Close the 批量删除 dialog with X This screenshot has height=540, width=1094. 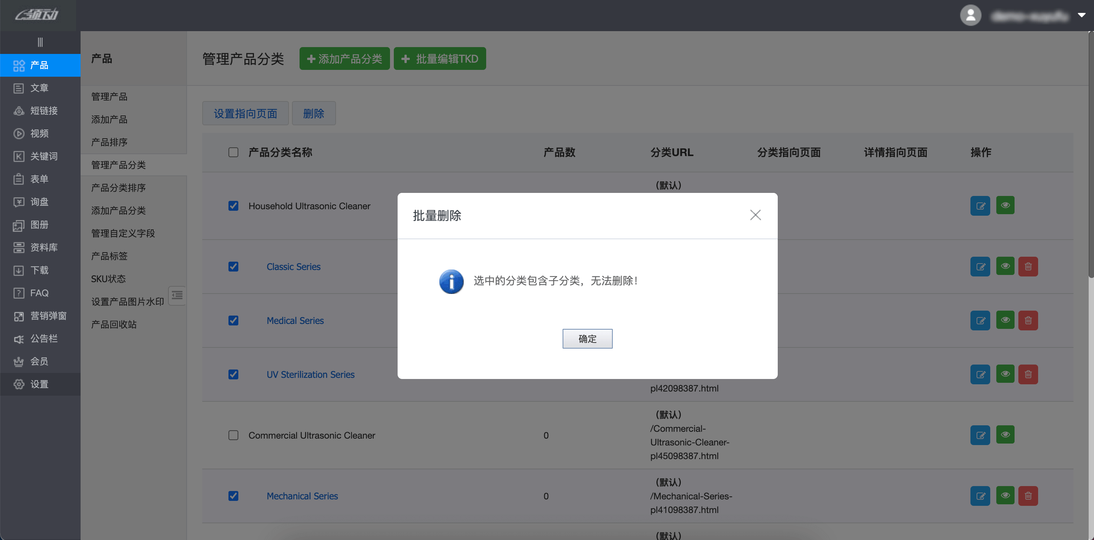tap(755, 215)
